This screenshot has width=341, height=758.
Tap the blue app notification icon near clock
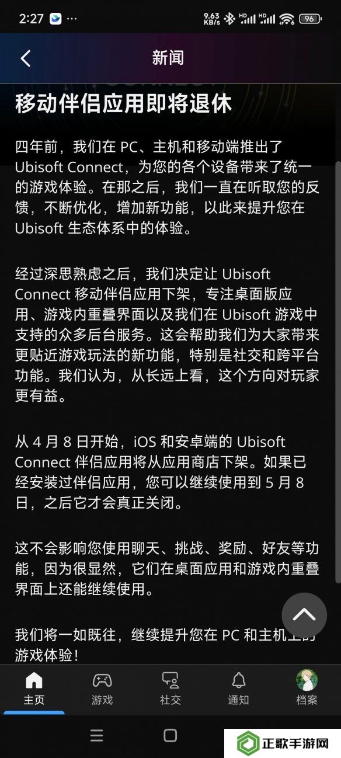tap(56, 19)
